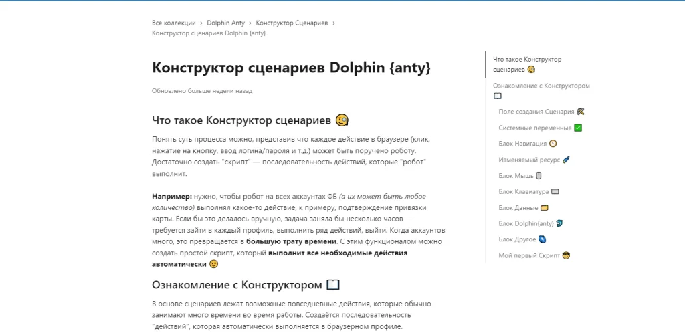Click bold word 'Например:' in article
685x333 pixels.
(172, 196)
